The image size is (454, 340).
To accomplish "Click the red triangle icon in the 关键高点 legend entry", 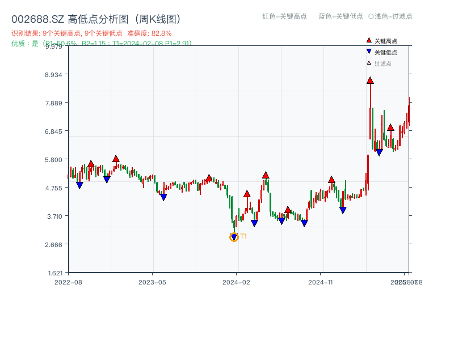I will click(x=369, y=40).
